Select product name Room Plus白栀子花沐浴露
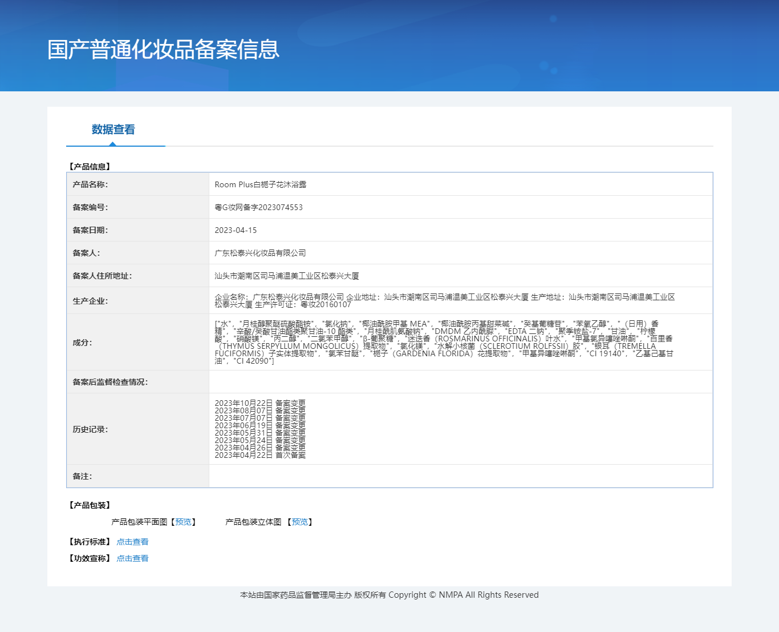 (x=260, y=184)
